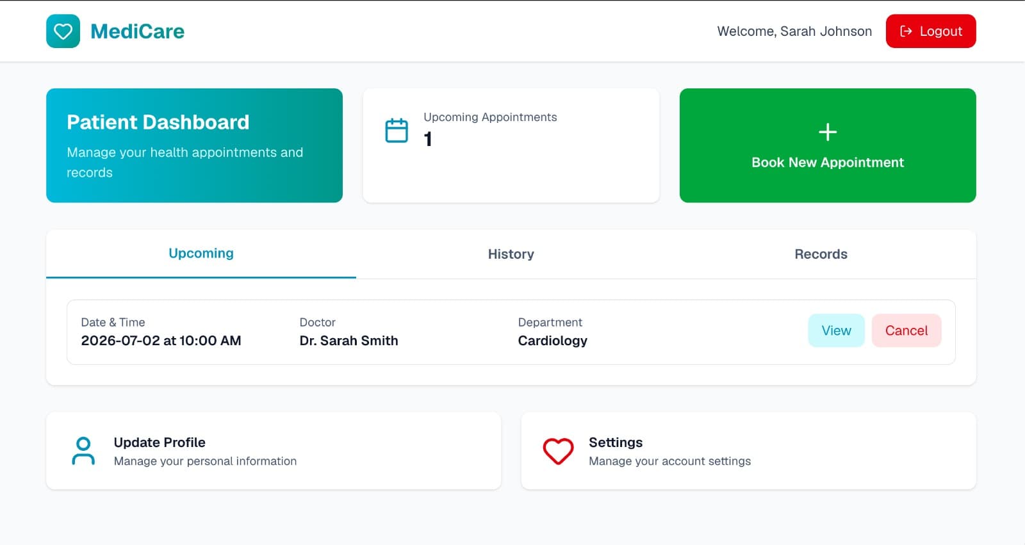The height and width of the screenshot is (545, 1025).
Task: Click the Book New Appointment label
Action: point(828,163)
